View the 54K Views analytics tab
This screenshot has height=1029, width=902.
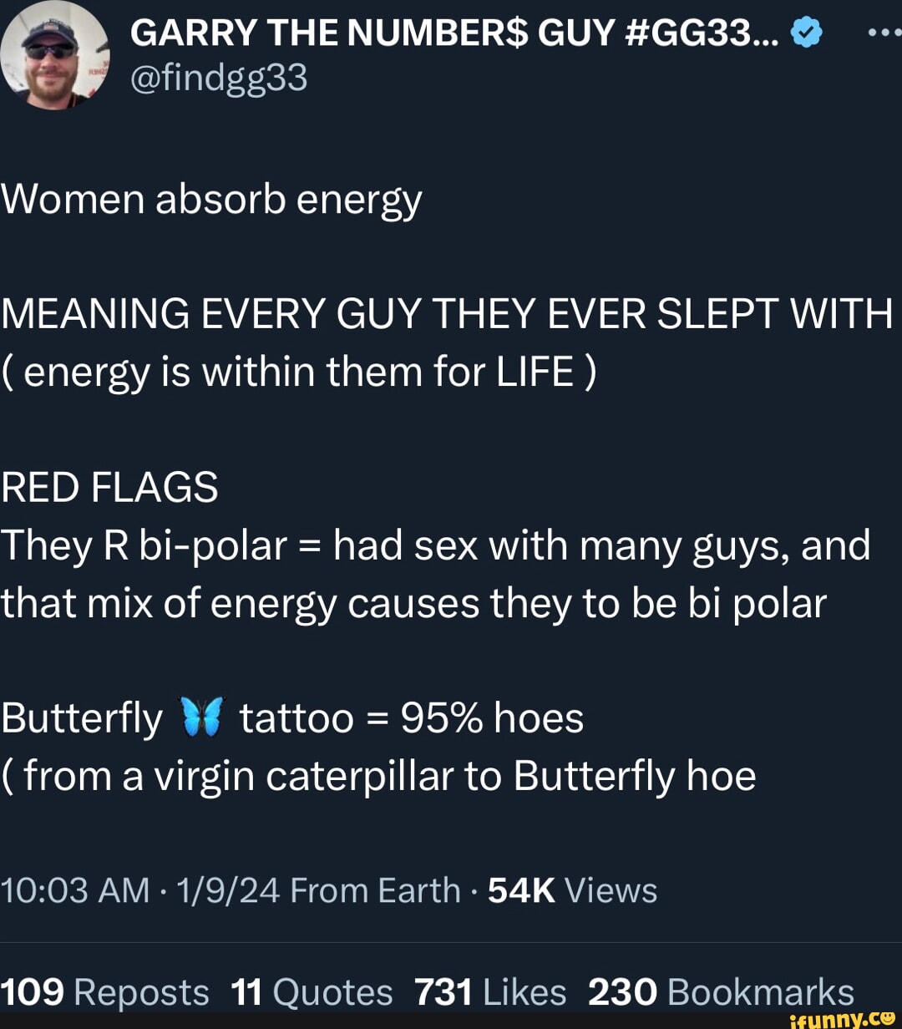572,890
